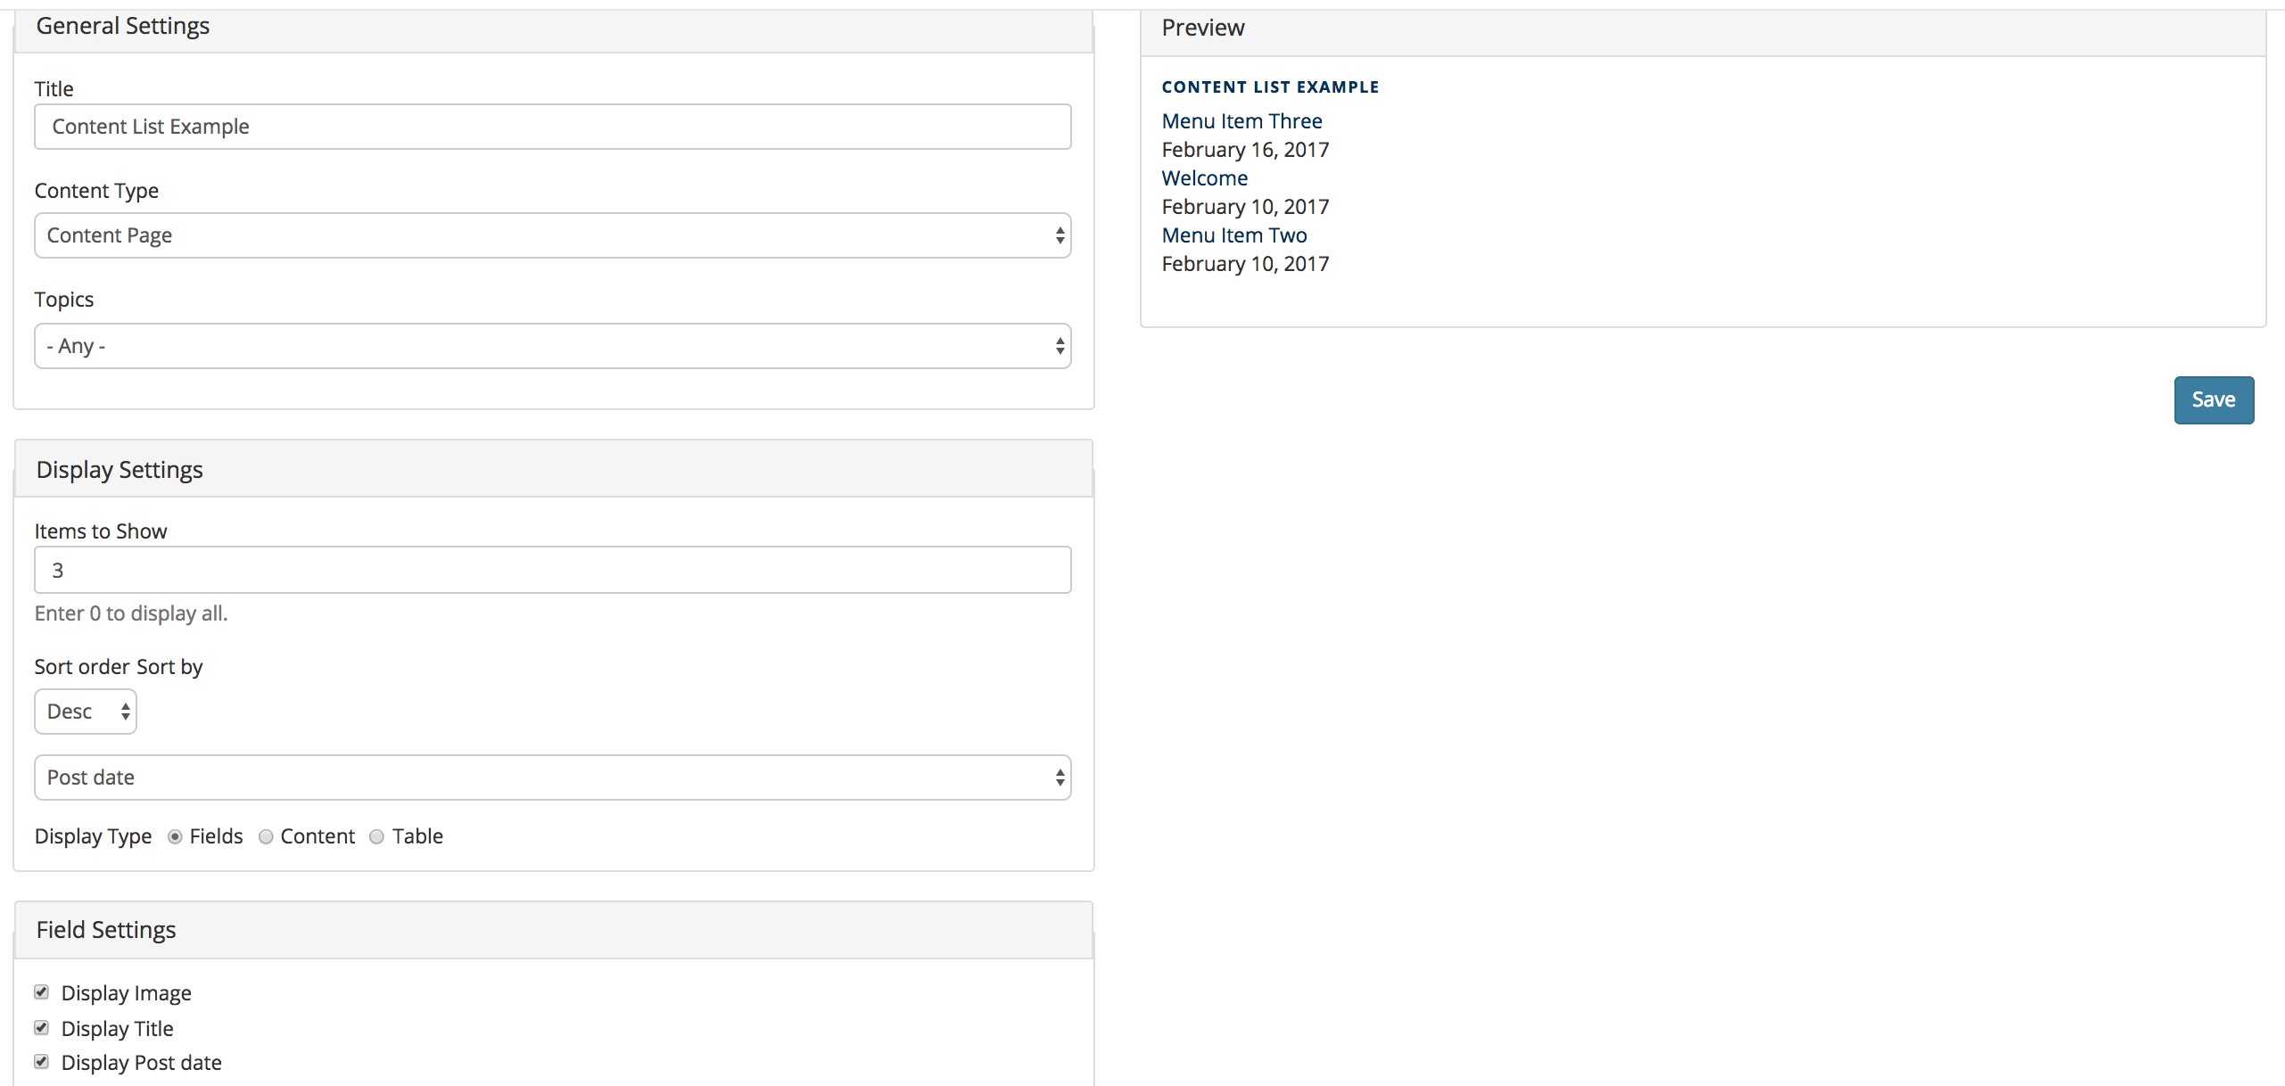Click the 'Items to Show' field label

pos(101,531)
